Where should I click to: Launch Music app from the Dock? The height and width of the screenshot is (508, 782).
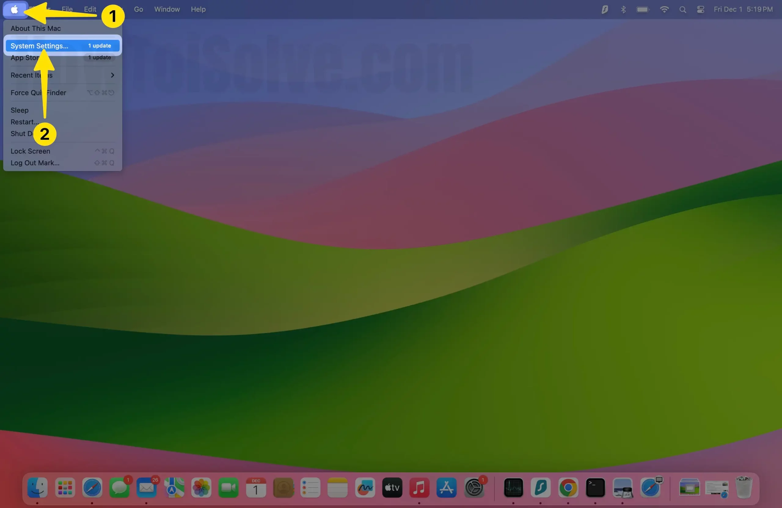click(x=419, y=488)
